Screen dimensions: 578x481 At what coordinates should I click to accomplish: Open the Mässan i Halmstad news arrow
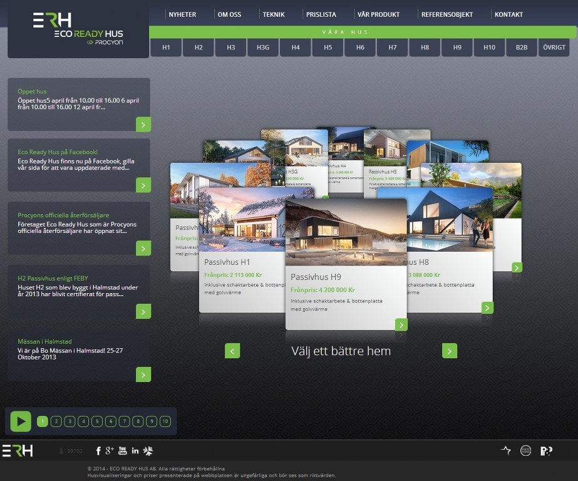(143, 375)
